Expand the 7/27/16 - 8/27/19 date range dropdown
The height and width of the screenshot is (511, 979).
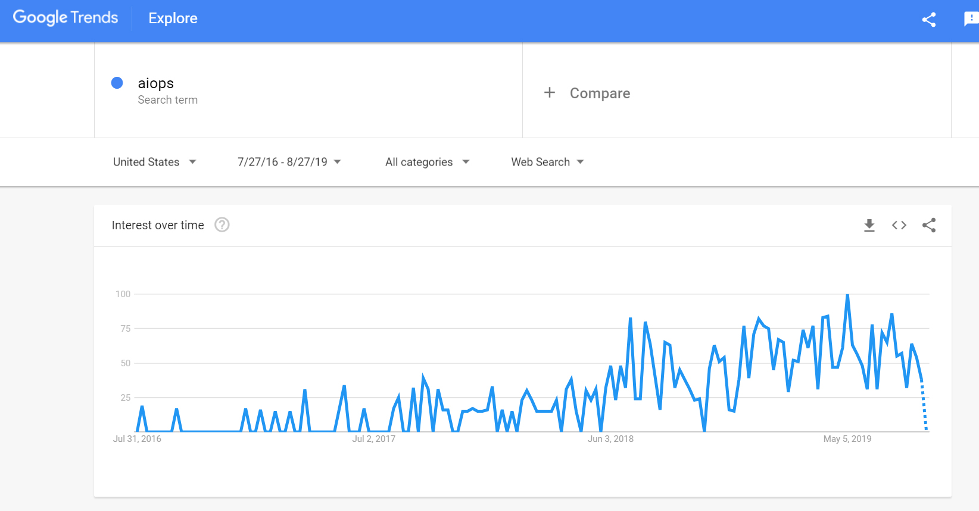coord(289,162)
